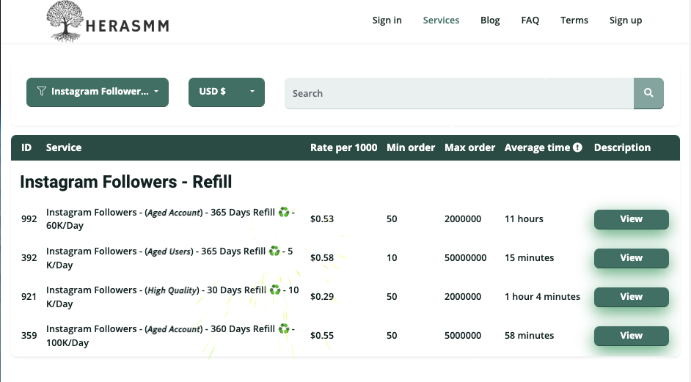Open the Terms page
Image resolution: width=691 pixels, height=382 pixels.
(x=574, y=21)
